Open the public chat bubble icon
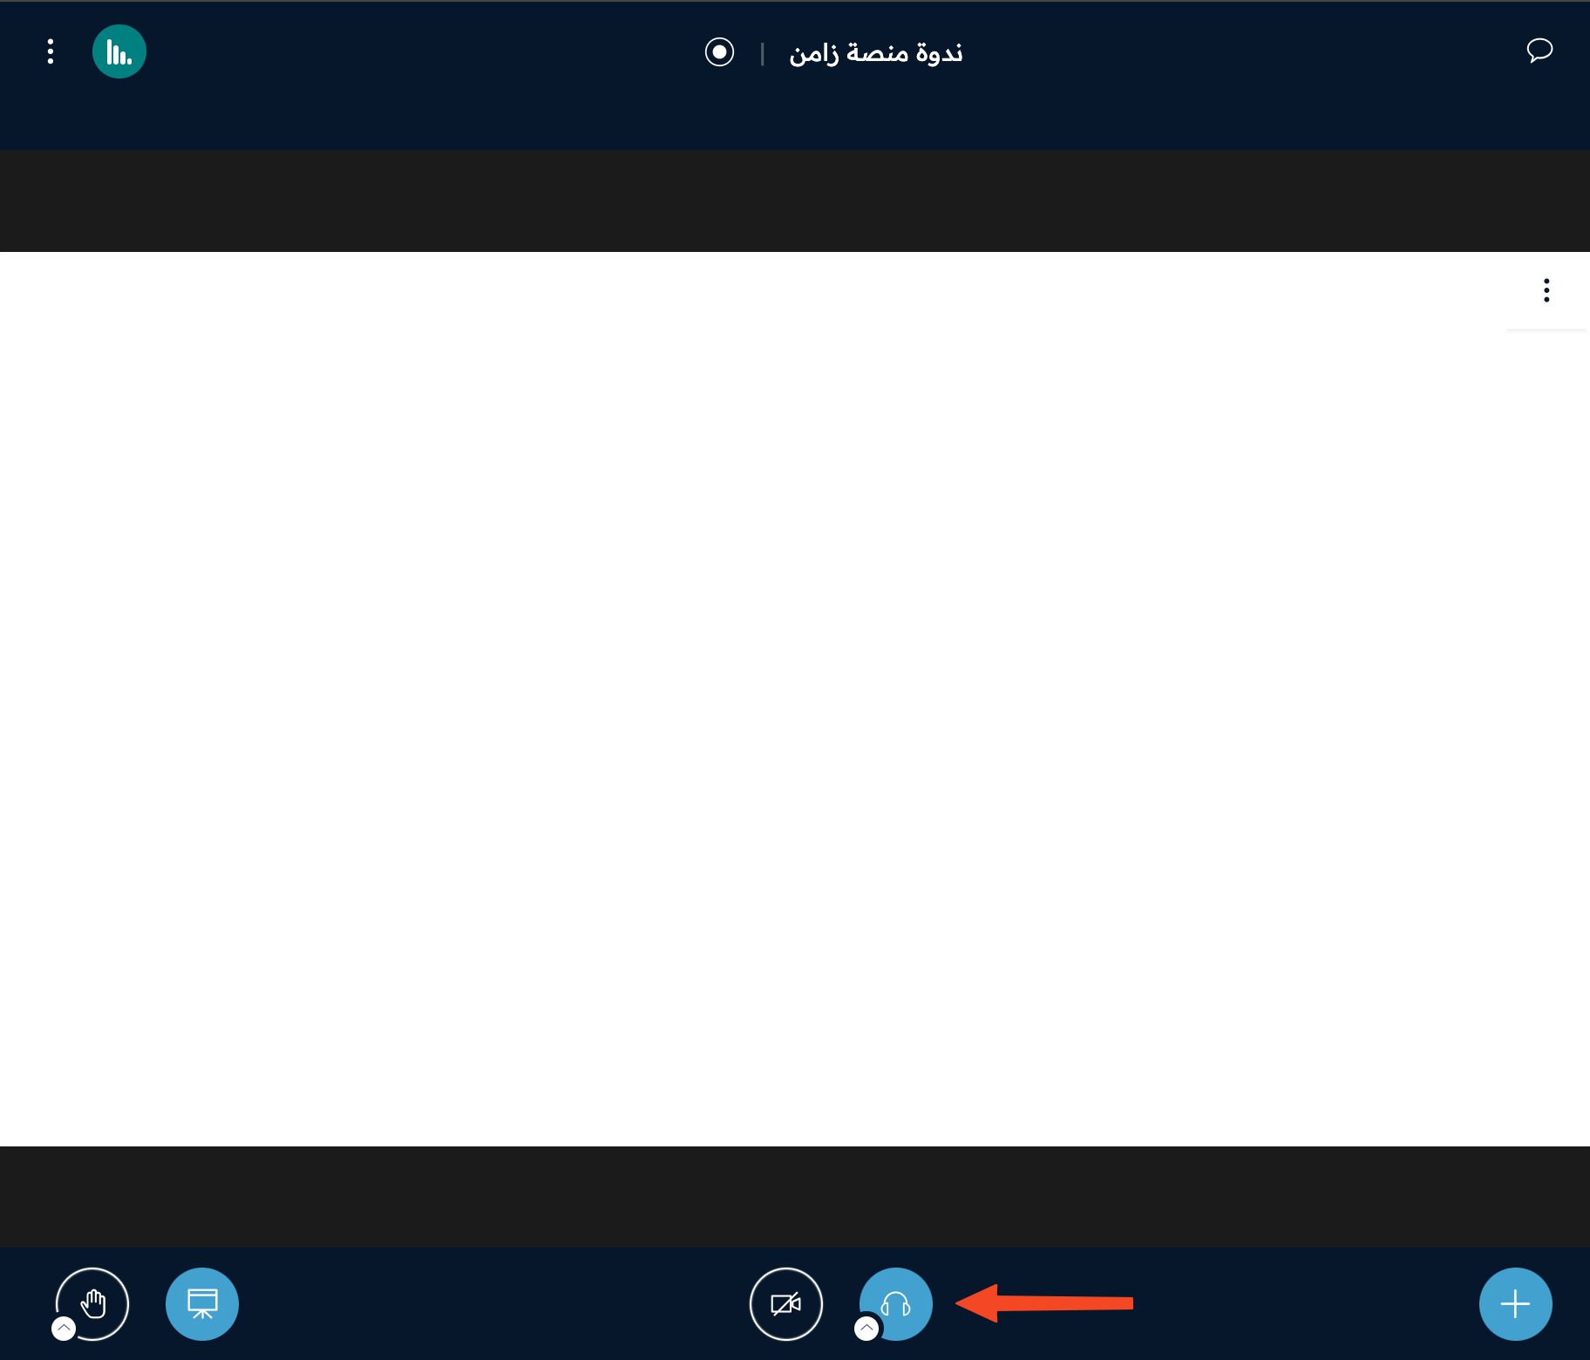 pyautogui.click(x=1539, y=51)
